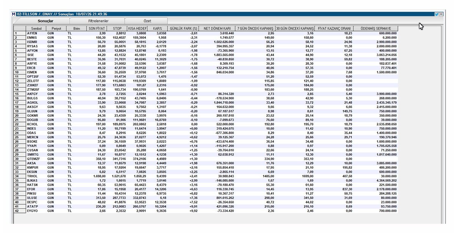Viewport: 455px width, 233px height.
Task: Select the ISMEN symbol cell
Action: [x=36, y=72]
